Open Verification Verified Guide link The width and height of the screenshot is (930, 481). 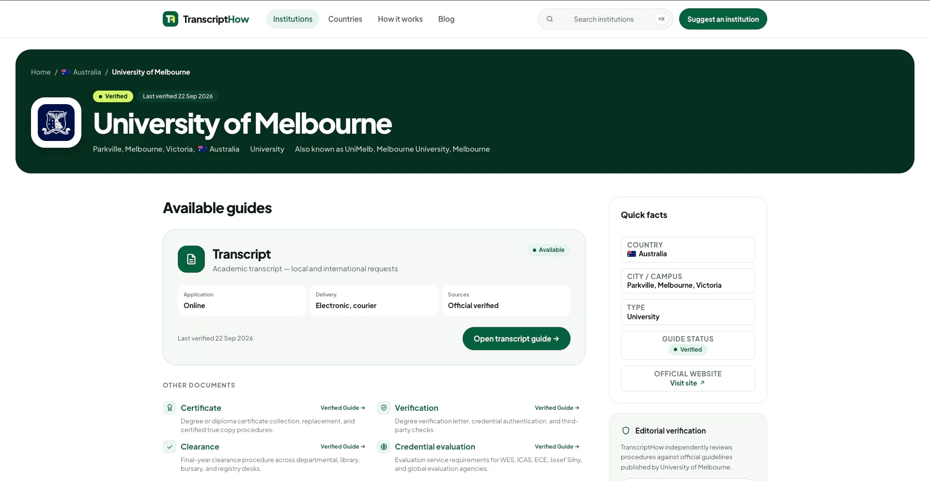point(557,408)
